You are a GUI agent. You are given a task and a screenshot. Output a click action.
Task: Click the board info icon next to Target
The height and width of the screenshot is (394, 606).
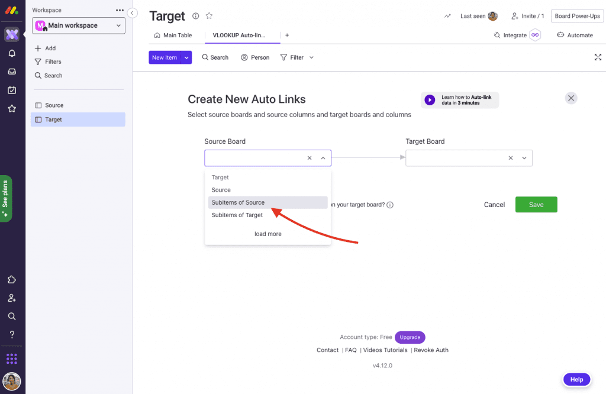[196, 16]
